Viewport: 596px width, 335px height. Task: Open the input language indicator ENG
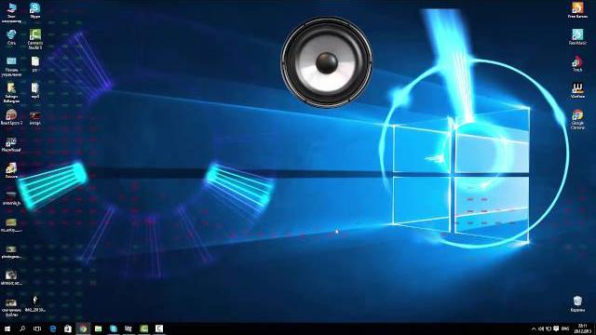(x=565, y=328)
